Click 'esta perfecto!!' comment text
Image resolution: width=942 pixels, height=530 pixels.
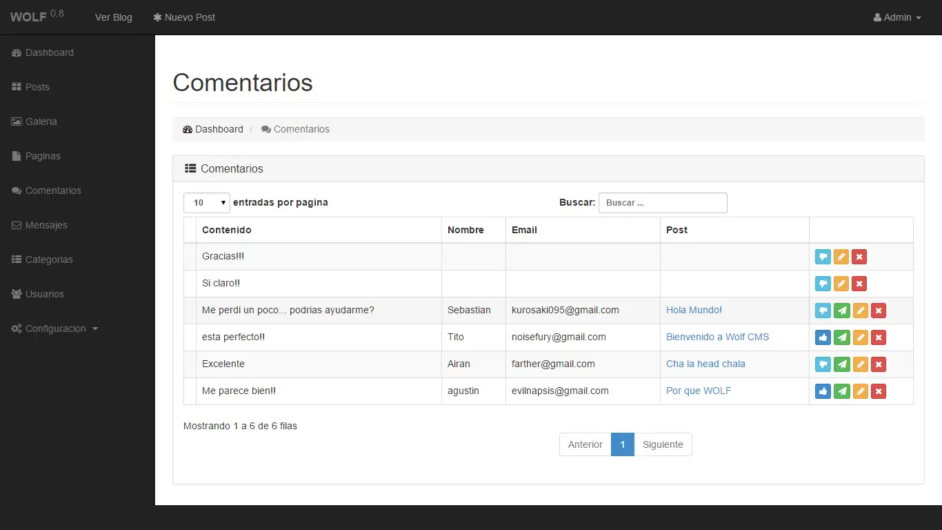pos(233,337)
